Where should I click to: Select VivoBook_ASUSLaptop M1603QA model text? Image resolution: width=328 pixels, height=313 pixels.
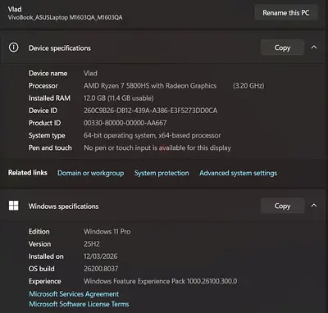point(65,17)
